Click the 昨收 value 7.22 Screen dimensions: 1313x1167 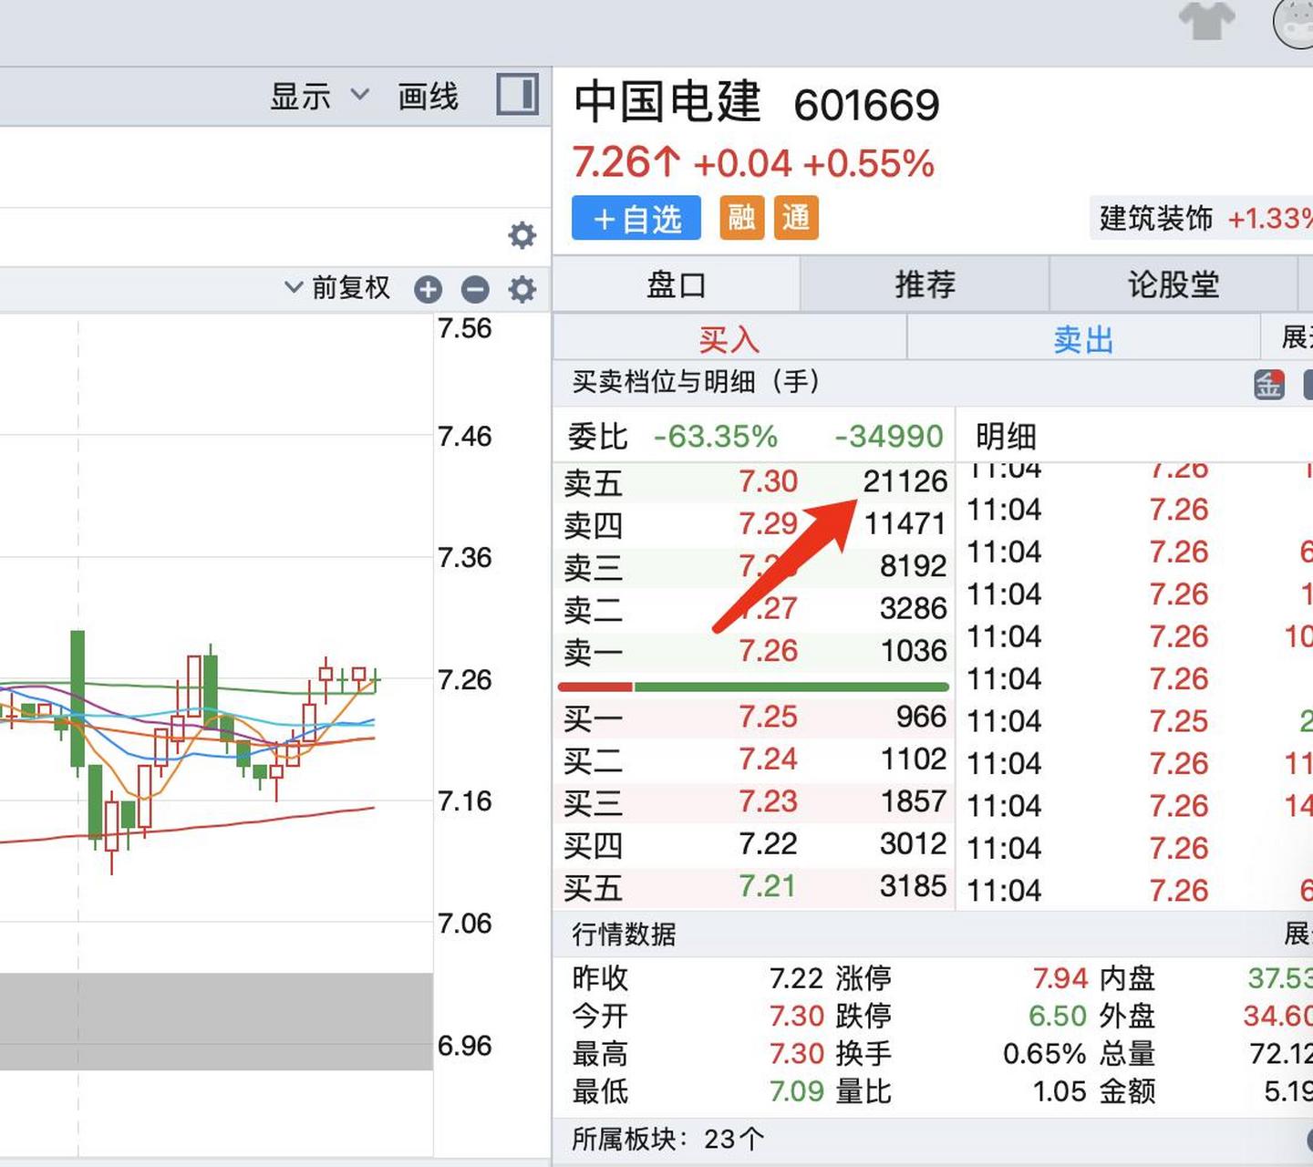796,978
